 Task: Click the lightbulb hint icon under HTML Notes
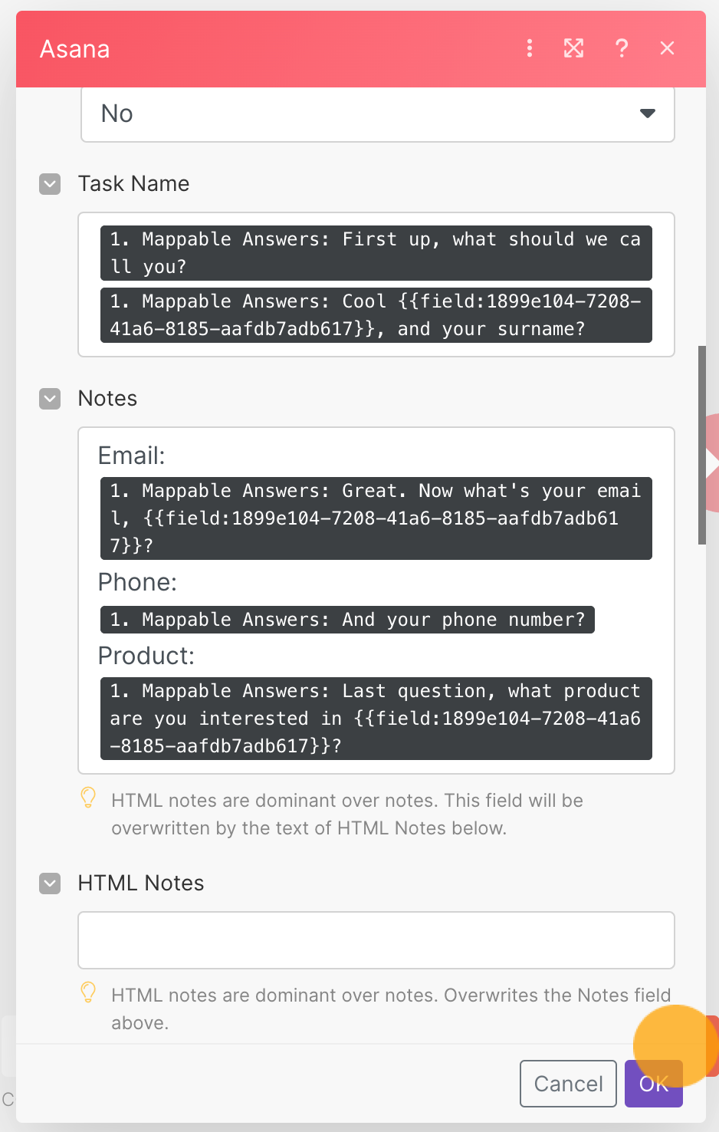(x=88, y=992)
